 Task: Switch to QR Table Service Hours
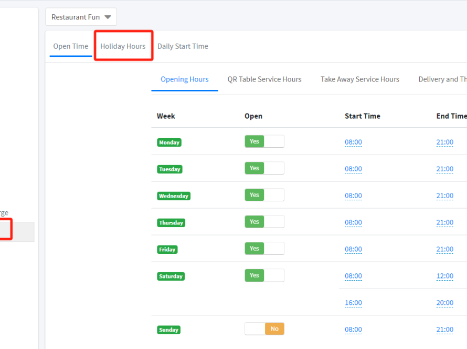point(264,79)
